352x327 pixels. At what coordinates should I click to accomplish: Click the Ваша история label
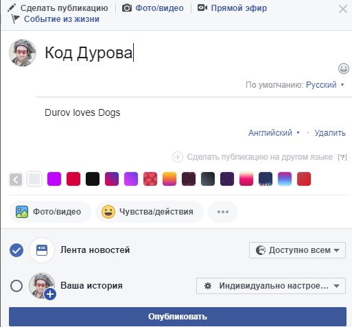point(91,286)
